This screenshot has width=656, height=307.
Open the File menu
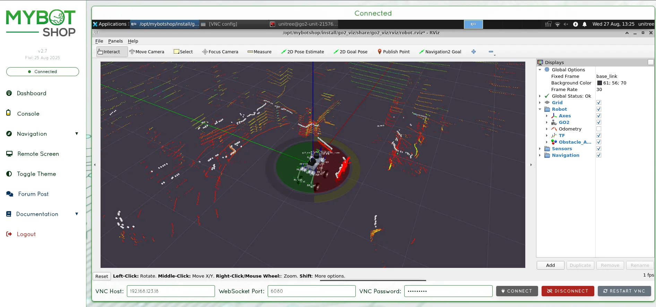[99, 41]
